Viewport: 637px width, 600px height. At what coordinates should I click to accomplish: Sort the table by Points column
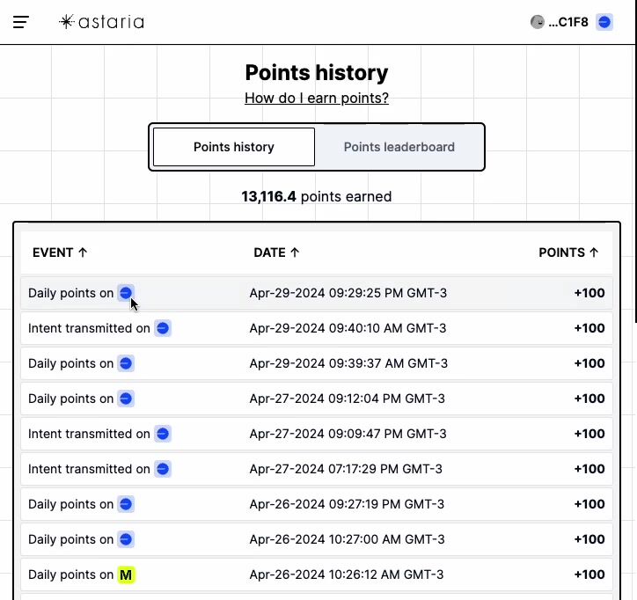click(x=568, y=252)
